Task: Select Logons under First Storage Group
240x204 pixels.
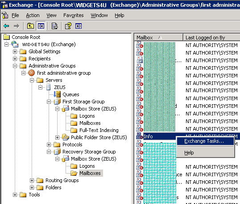Action: coord(87,116)
